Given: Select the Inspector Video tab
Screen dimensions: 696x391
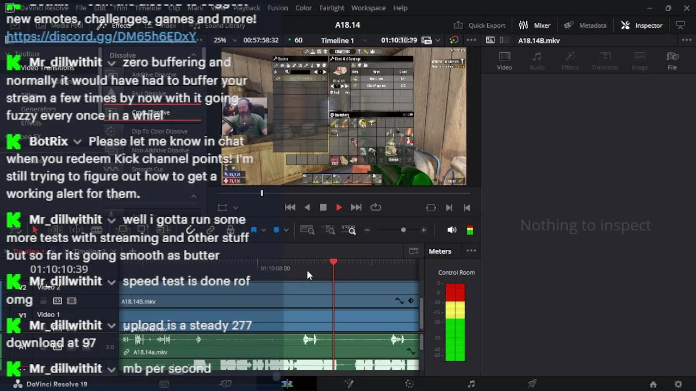Looking at the screenshot, I should 504,61.
